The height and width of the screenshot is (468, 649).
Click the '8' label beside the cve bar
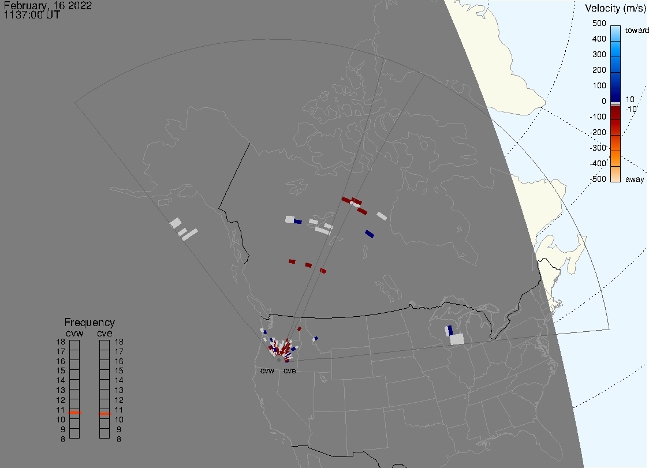click(119, 440)
